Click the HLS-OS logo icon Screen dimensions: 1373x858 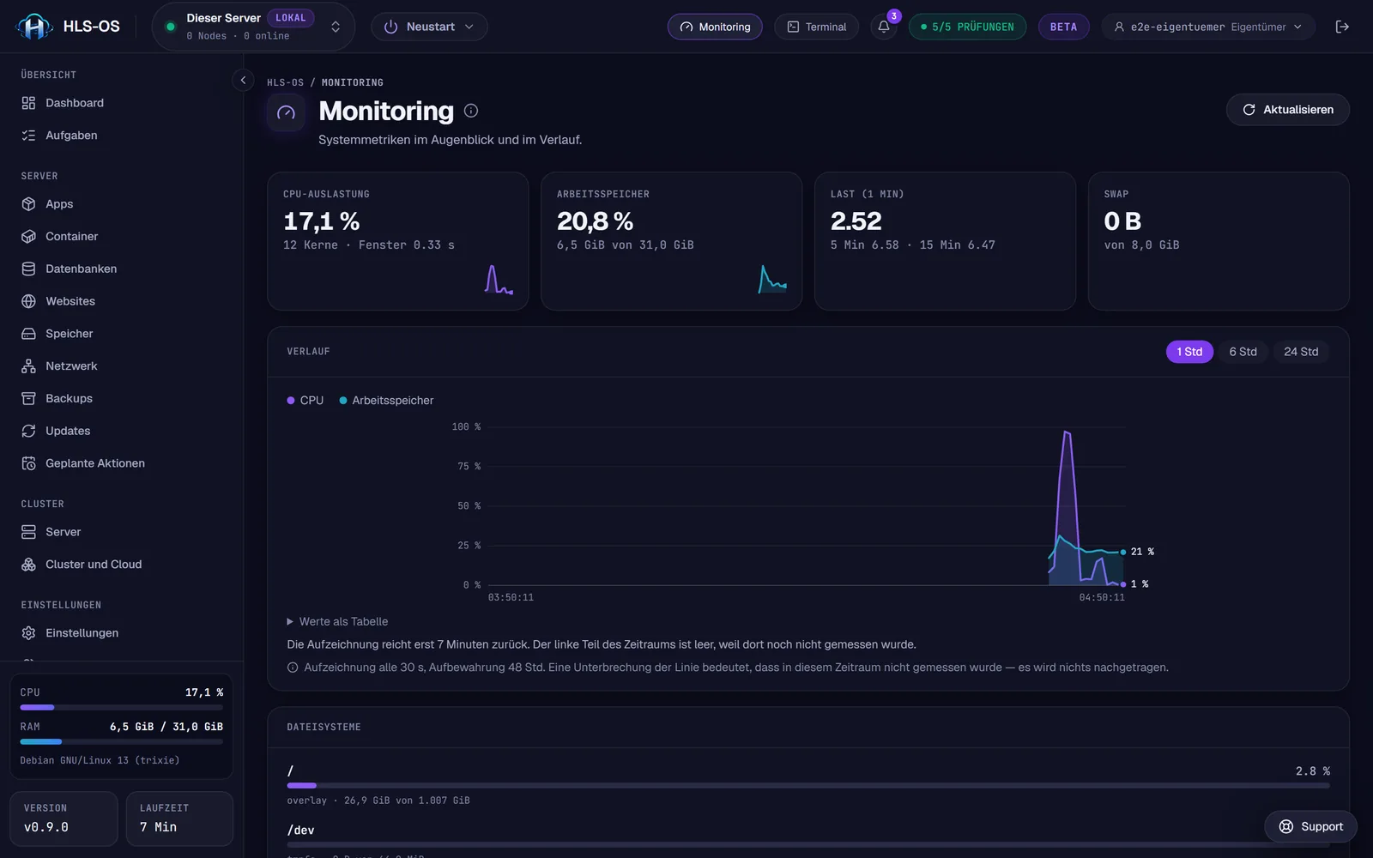coord(34,27)
